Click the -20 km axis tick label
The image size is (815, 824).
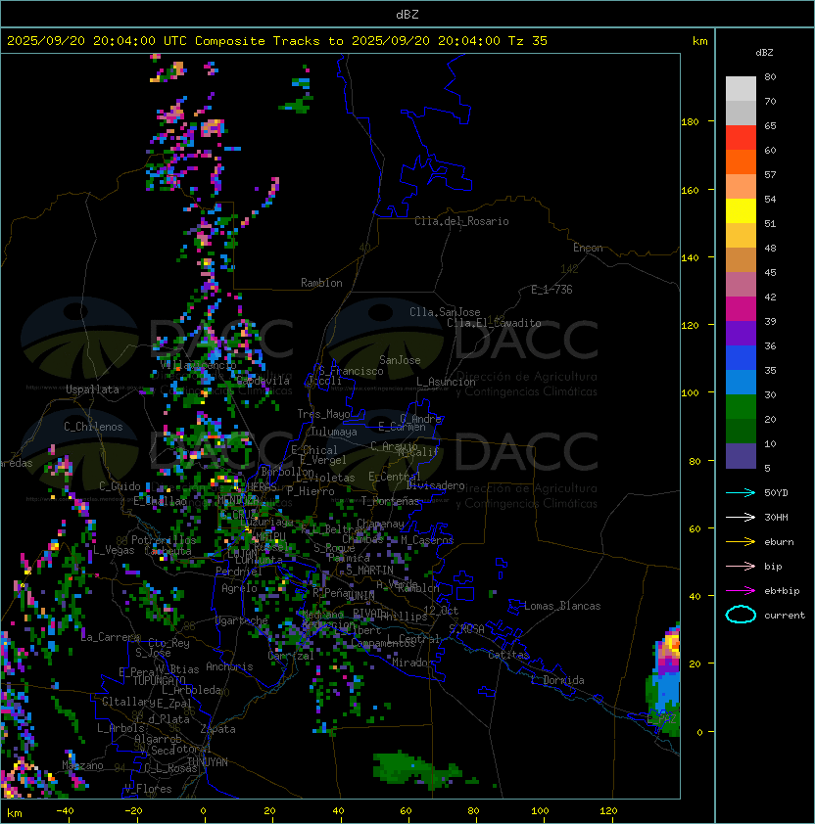133,811
